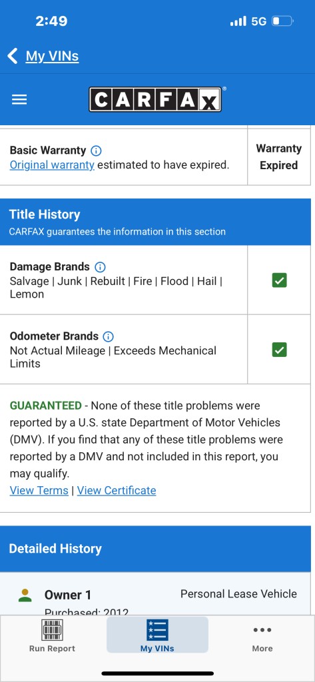
Task: Expand the Detailed History section header
Action: tap(155, 549)
